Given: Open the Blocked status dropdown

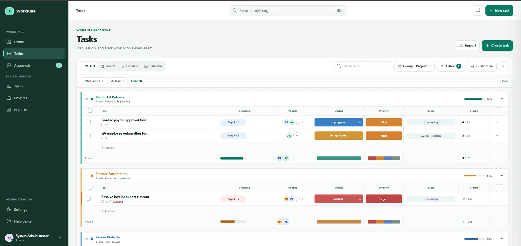Looking at the screenshot, I should (x=339, y=199).
